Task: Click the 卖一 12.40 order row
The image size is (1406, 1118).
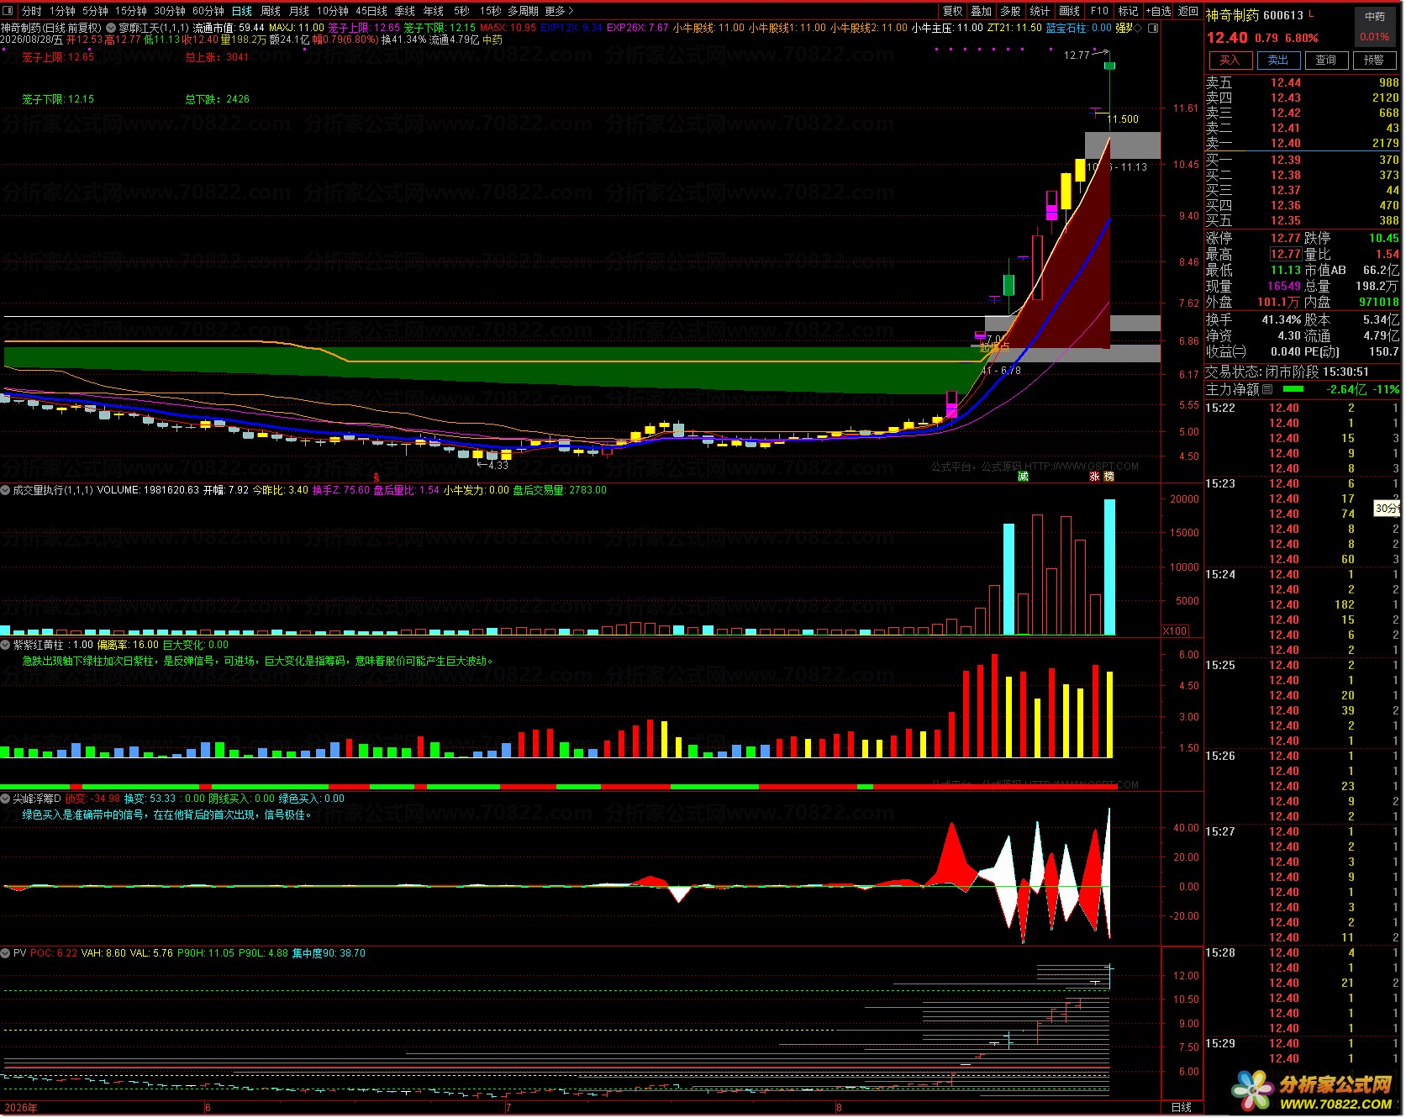Action: [1303, 144]
